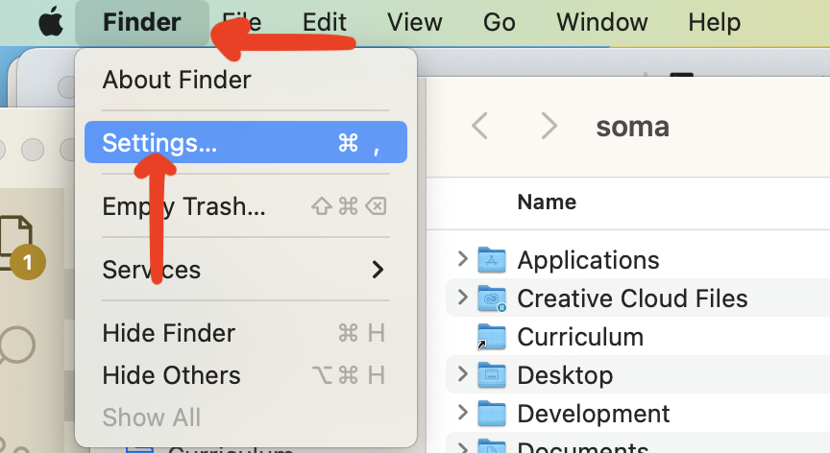Select the Creative Cloud Files folder icon
Image resolution: width=830 pixels, height=453 pixels.
point(491,298)
